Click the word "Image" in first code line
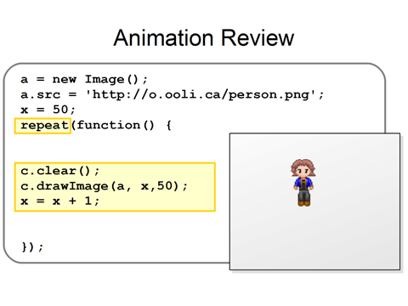 pos(105,79)
